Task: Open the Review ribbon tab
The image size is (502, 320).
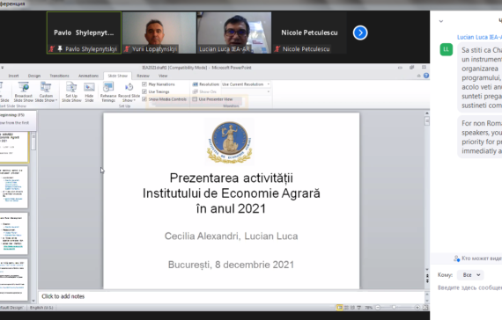Action: pos(143,76)
